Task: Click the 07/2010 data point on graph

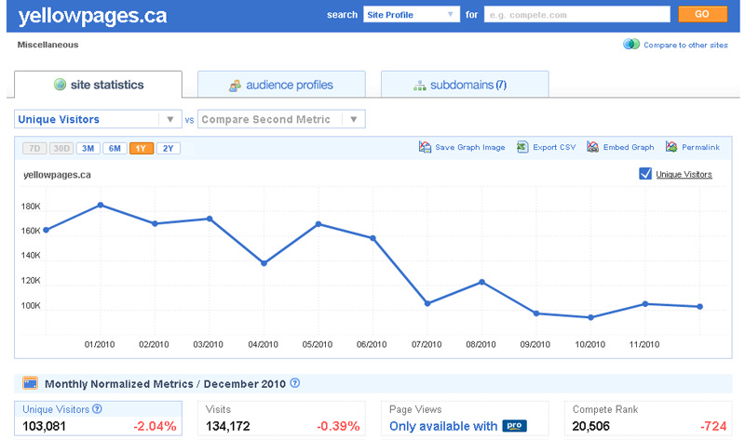Action: [x=427, y=303]
